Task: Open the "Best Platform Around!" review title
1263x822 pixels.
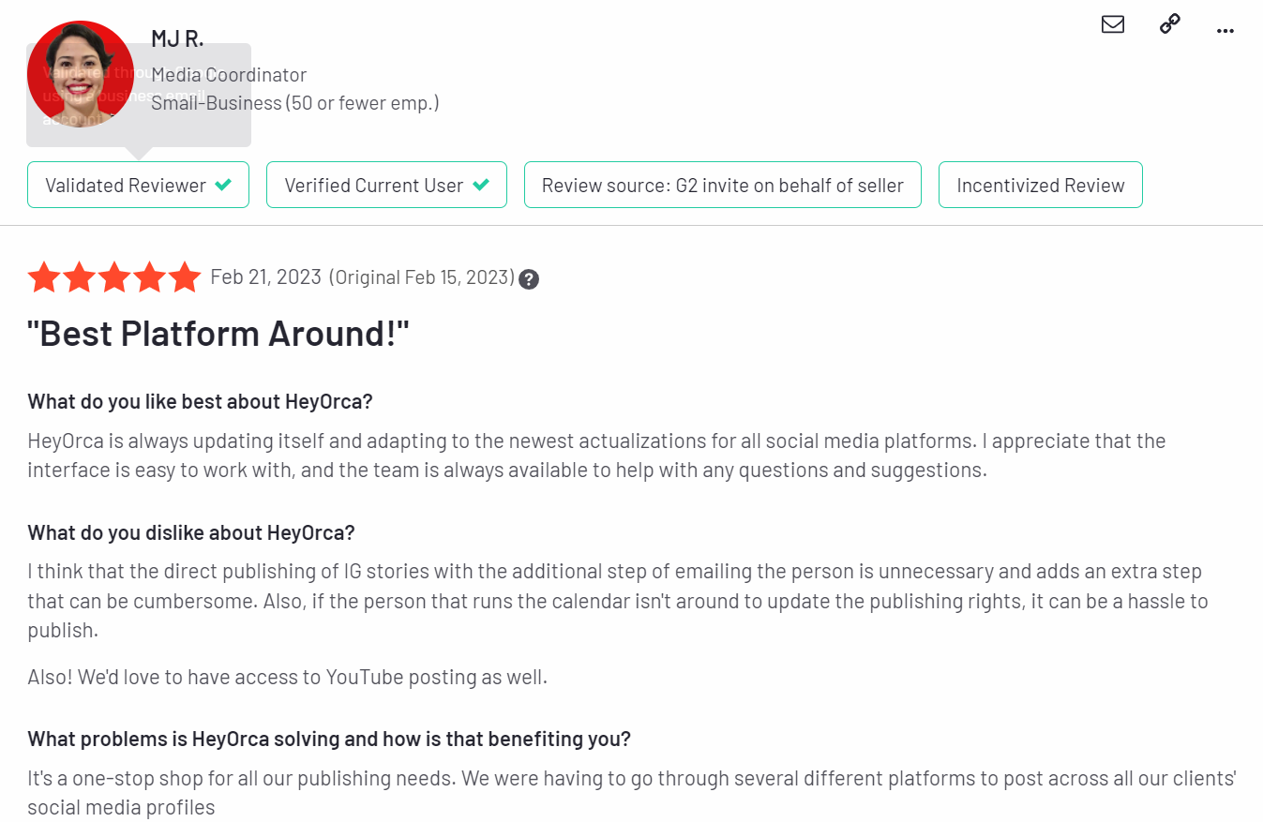Action: click(x=219, y=334)
